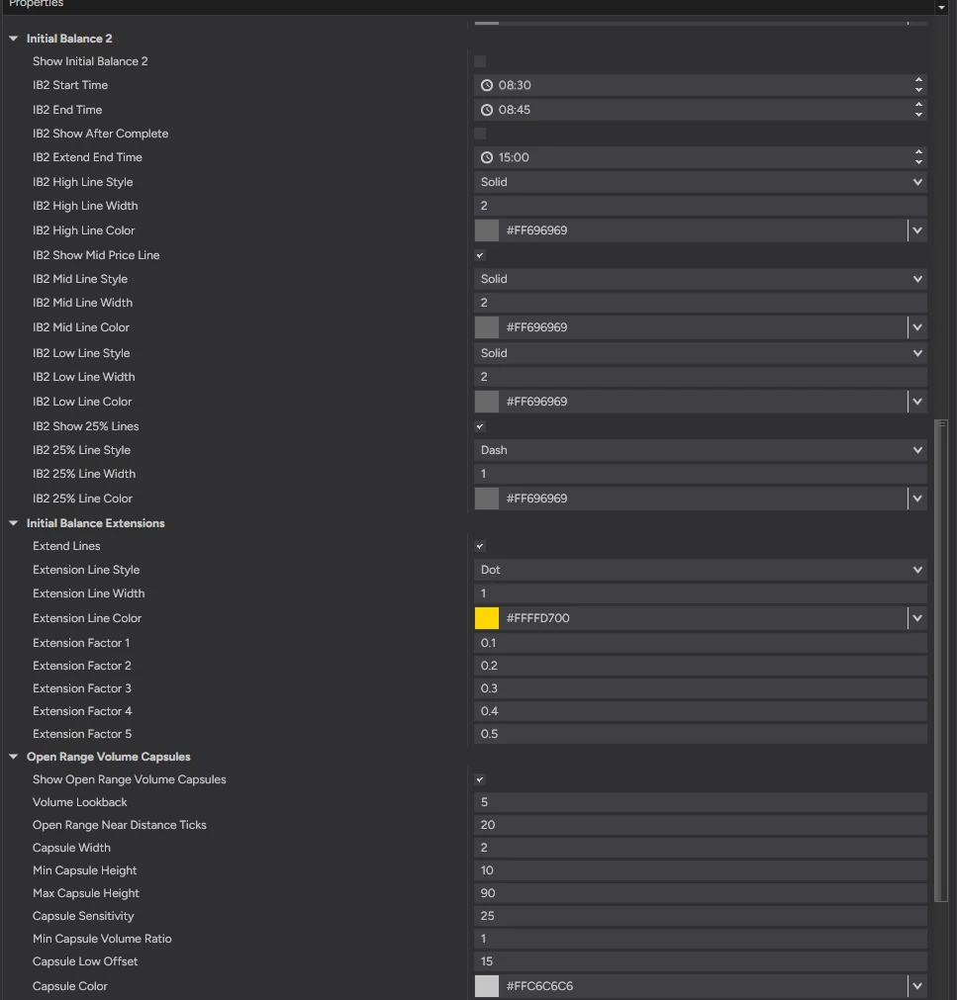Expand the IB2 25% Line Color dropdown arrow
Image resolution: width=957 pixels, height=1000 pixels.
tap(917, 499)
